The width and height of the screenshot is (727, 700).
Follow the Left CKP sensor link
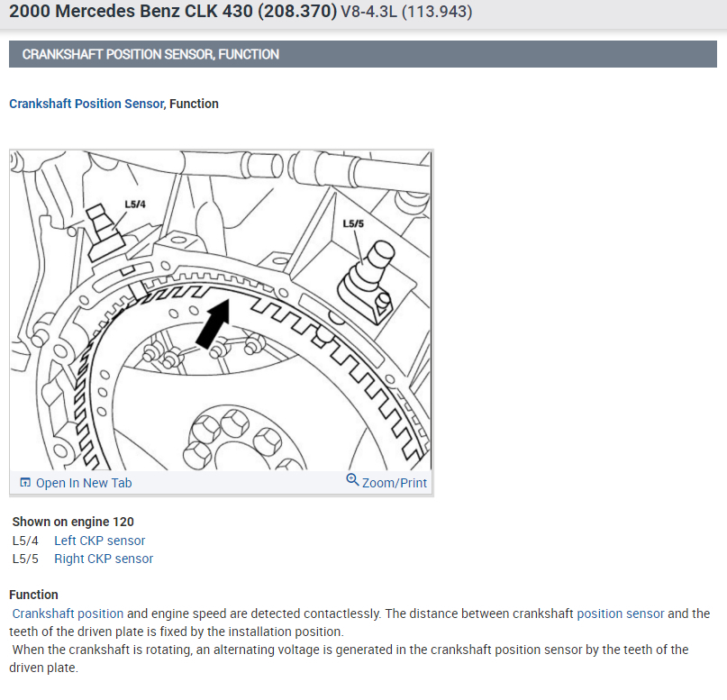click(x=99, y=541)
